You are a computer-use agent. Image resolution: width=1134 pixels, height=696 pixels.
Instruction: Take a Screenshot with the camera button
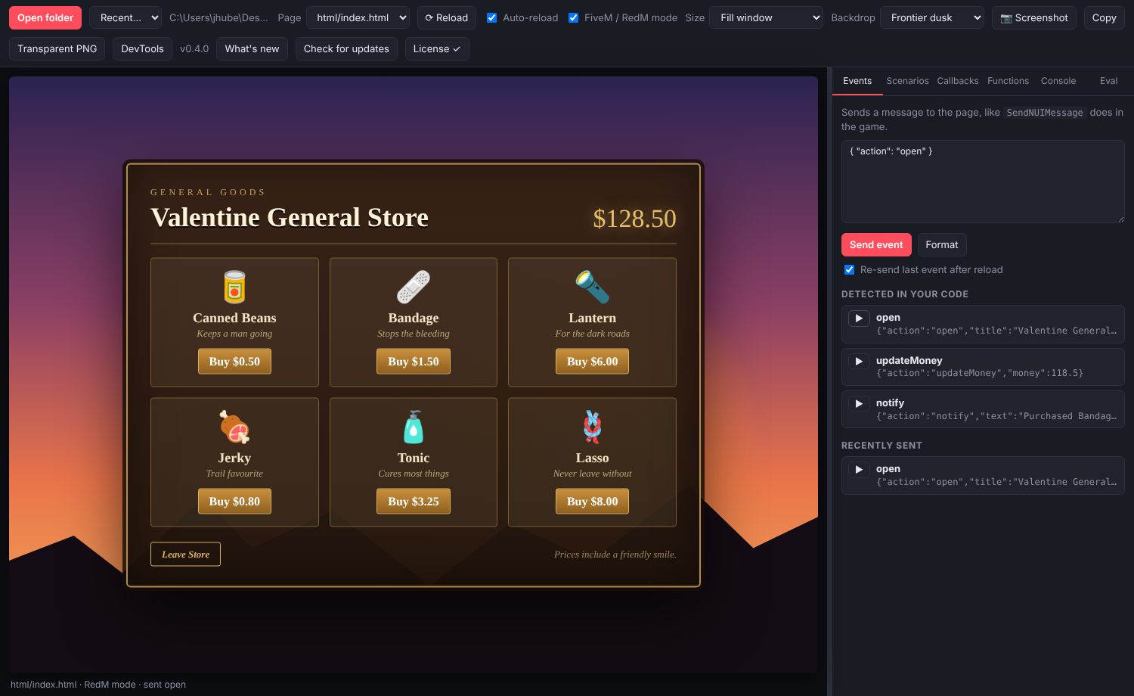(x=1034, y=17)
